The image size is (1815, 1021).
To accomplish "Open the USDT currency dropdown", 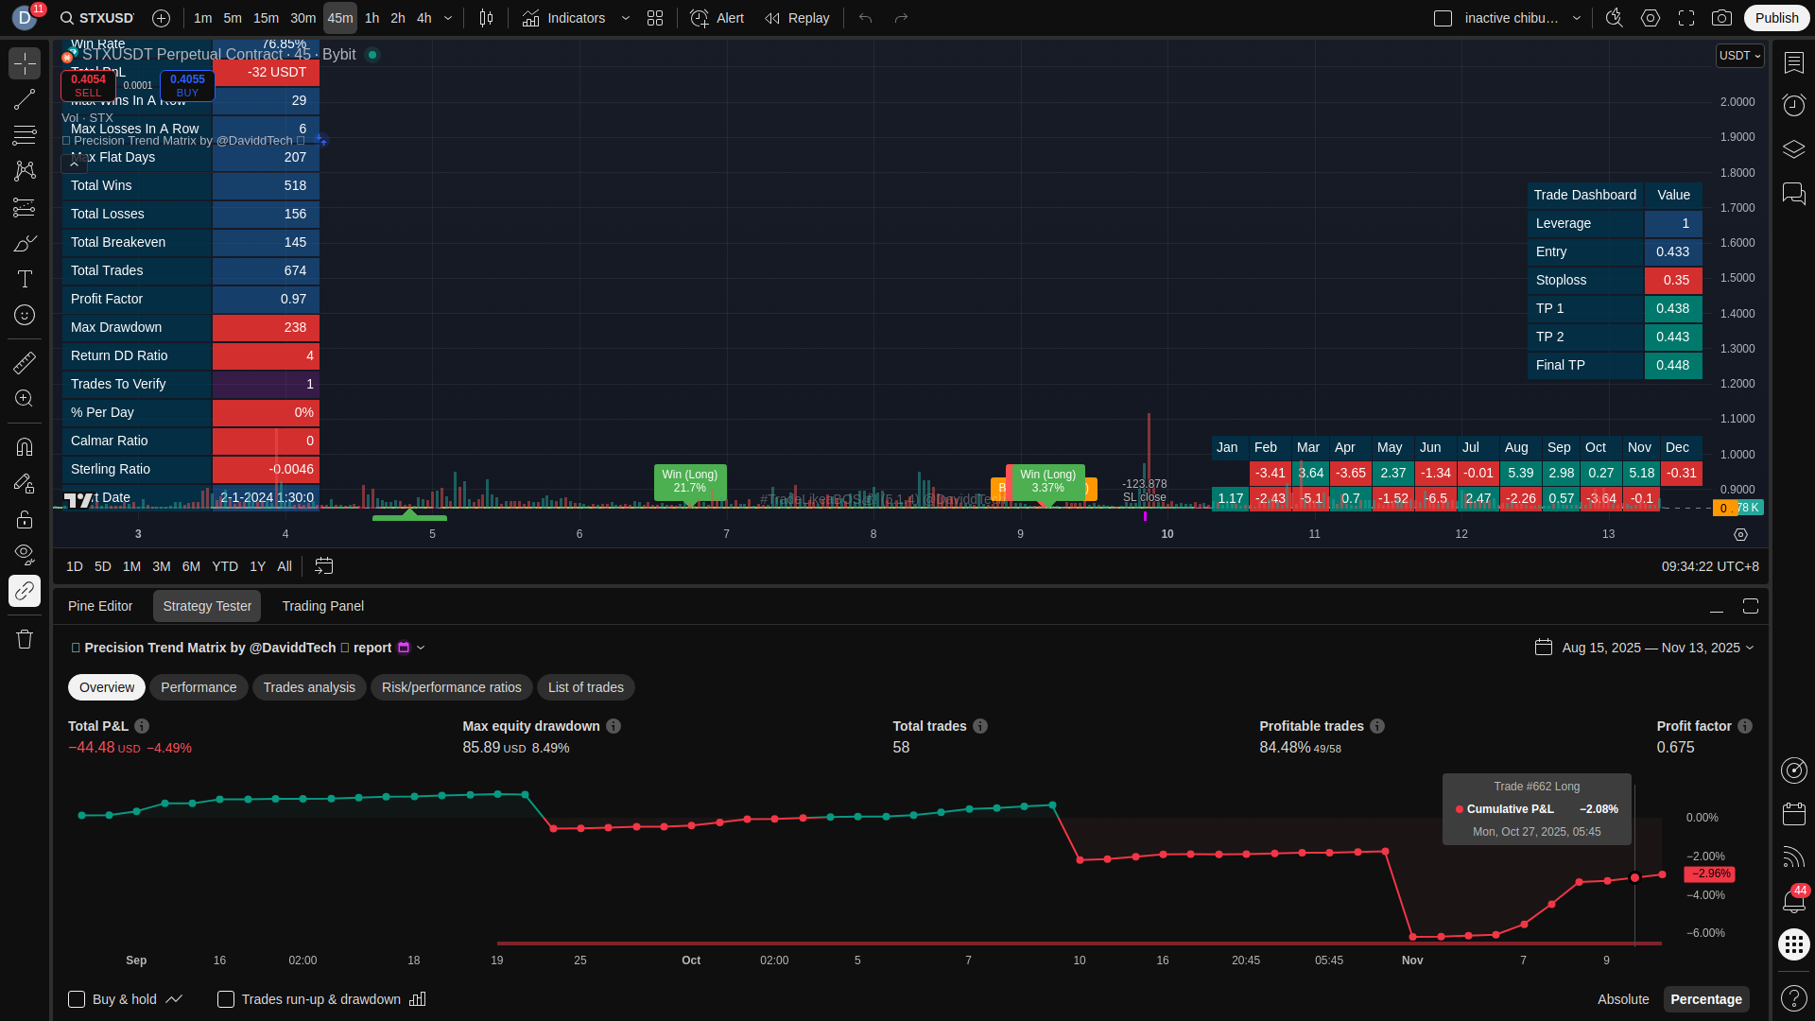I will (x=1739, y=56).
